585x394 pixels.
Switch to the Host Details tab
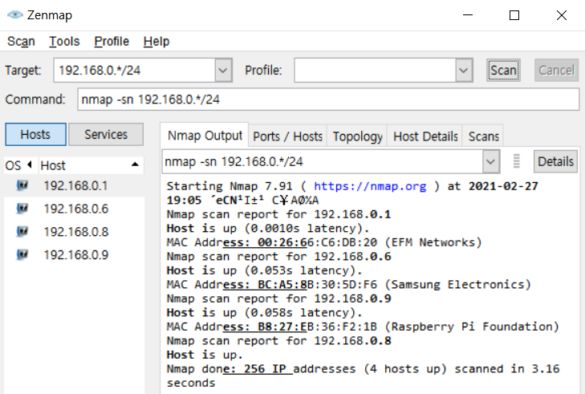(x=425, y=136)
